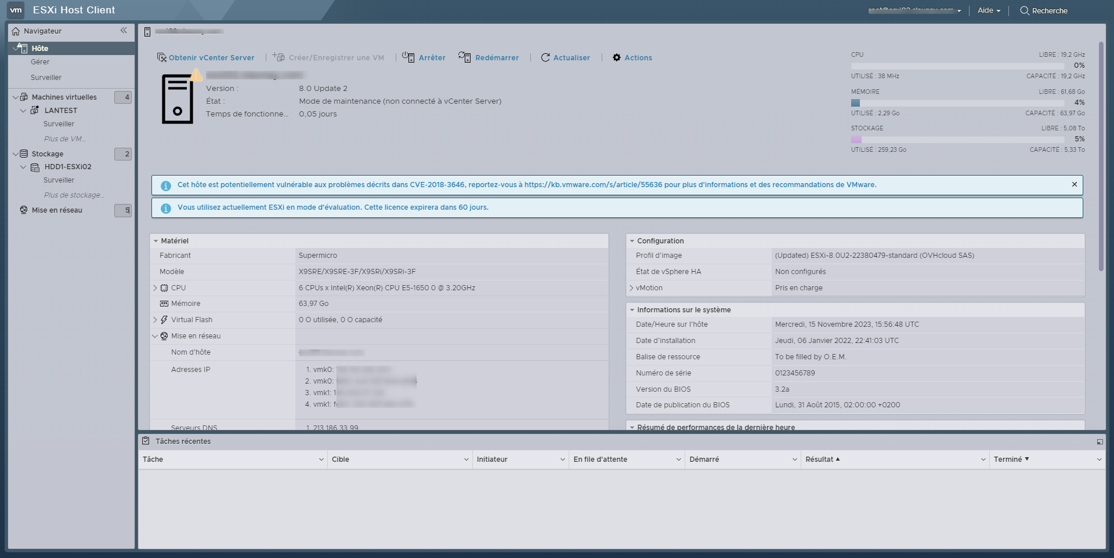
Task: Dismiss the CVE-2018-3646 vulnerability warning
Action: click(1075, 184)
